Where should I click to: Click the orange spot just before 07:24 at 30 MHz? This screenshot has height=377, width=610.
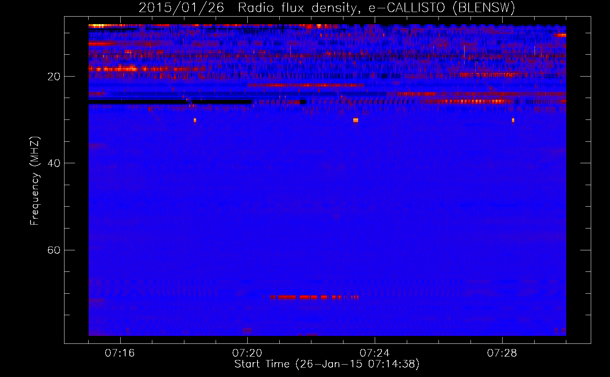356,120
